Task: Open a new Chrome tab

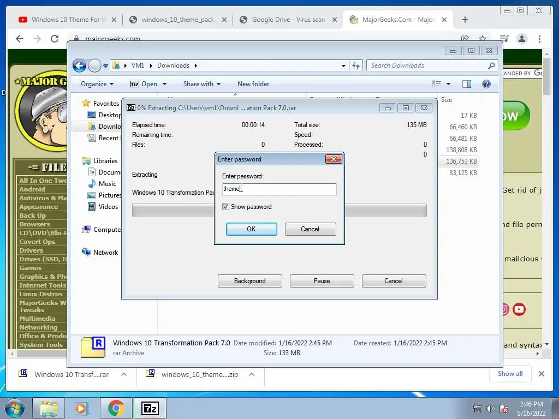Action: pos(465,20)
